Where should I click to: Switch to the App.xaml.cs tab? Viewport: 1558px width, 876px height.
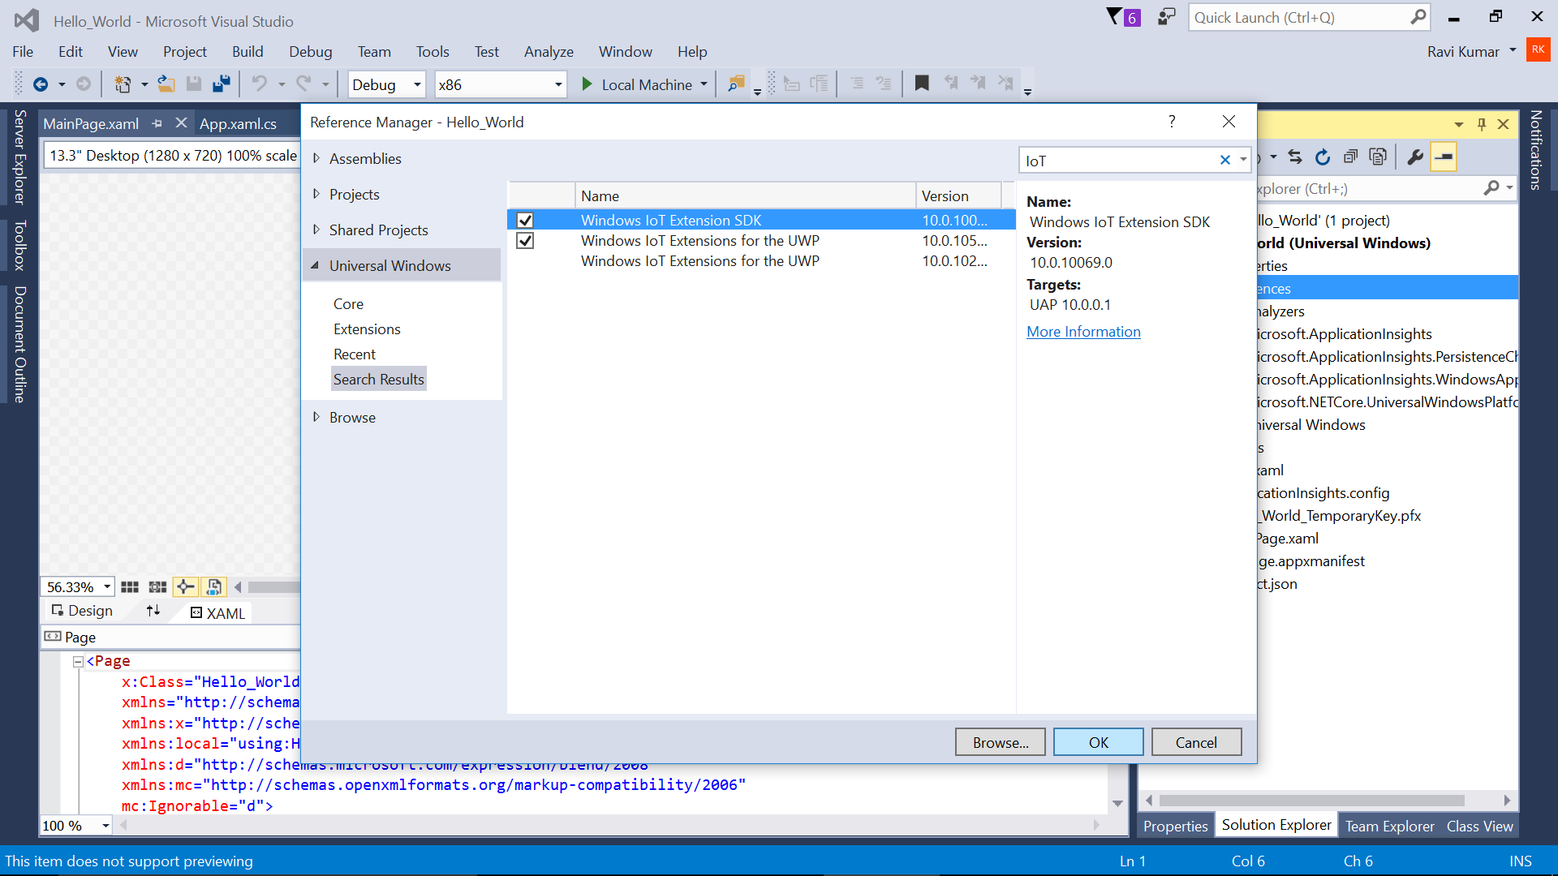[x=239, y=123]
